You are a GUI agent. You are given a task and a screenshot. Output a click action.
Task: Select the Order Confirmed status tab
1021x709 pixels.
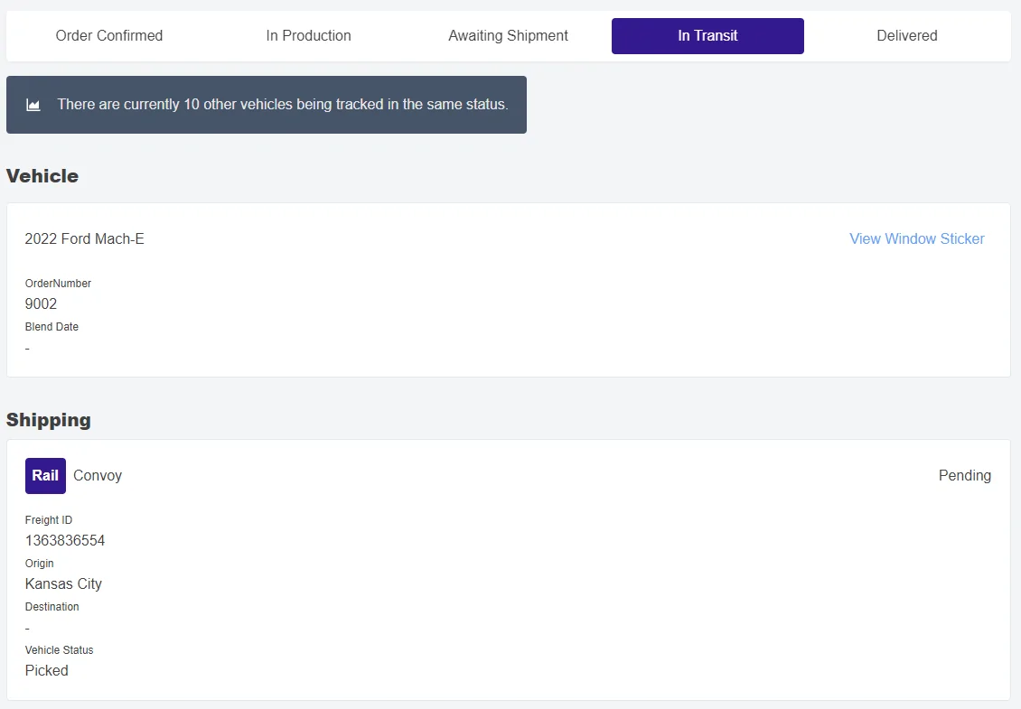[108, 36]
